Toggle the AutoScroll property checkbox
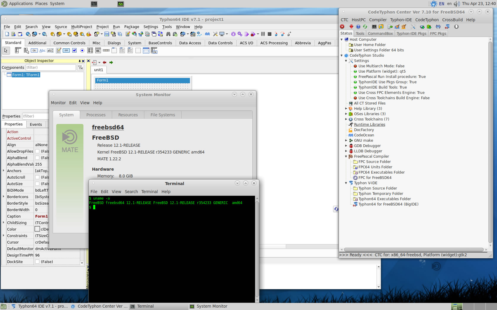The image size is (497, 310). coord(37,177)
